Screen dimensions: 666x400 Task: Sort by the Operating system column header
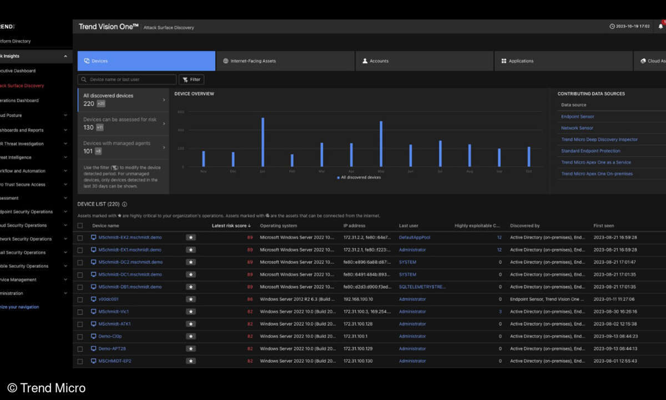(x=278, y=226)
